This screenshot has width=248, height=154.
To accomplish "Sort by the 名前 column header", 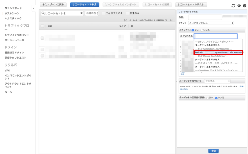I will [50, 26].
